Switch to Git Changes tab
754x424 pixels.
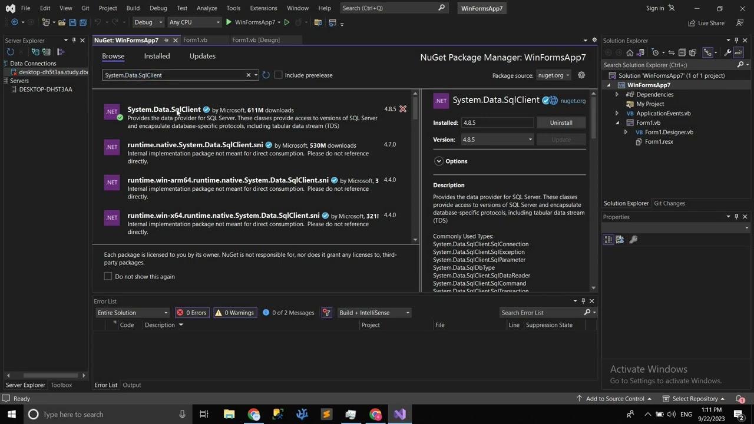point(669,203)
